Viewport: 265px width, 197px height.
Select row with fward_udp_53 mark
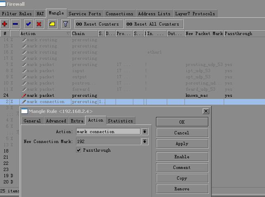(132, 89)
